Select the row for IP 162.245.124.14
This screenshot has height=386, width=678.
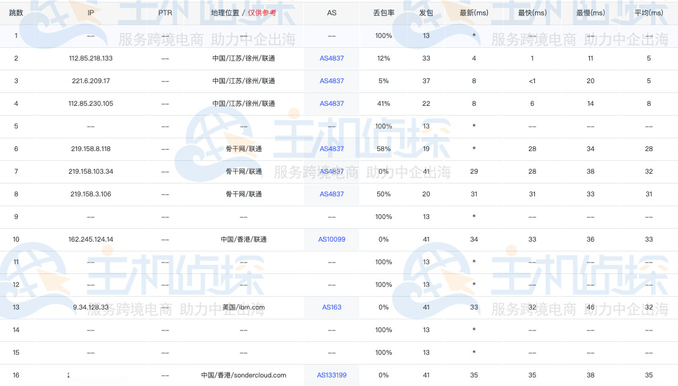[183, 239]
